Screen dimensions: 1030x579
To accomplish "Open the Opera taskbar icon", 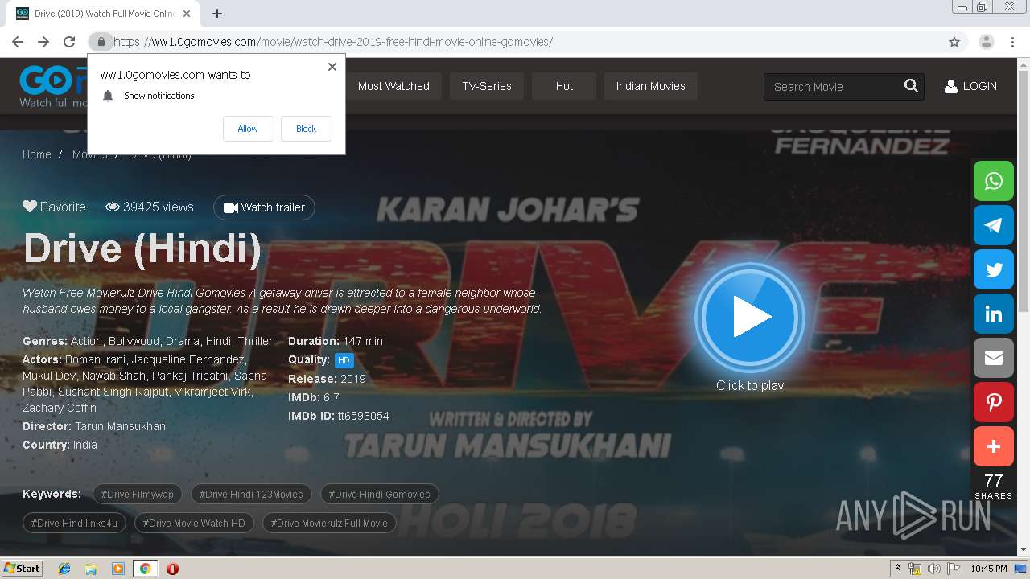I will click(172, 568).
